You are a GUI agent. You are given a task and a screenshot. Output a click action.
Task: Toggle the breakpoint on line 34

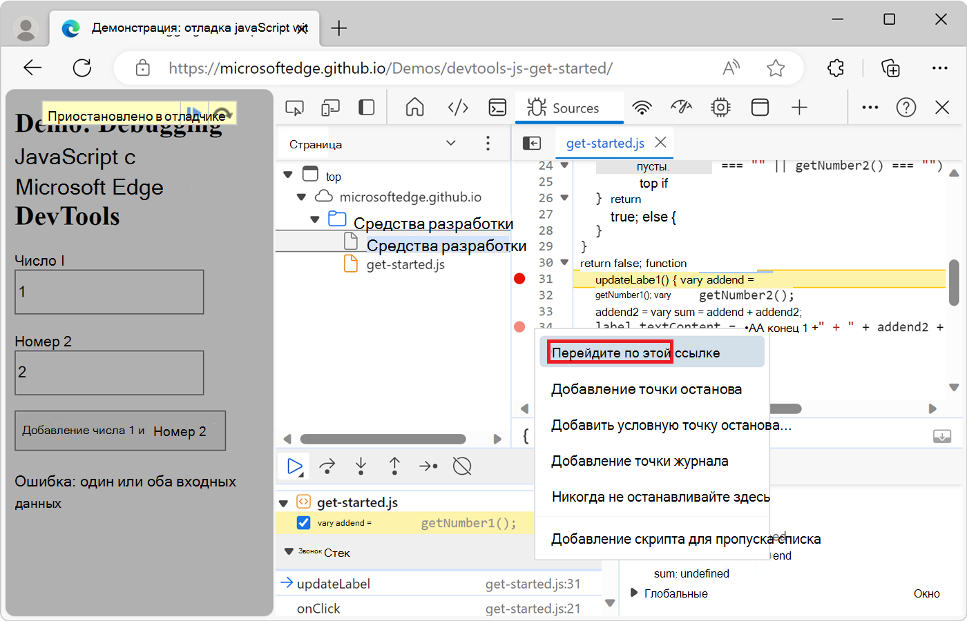coord(519,326)
